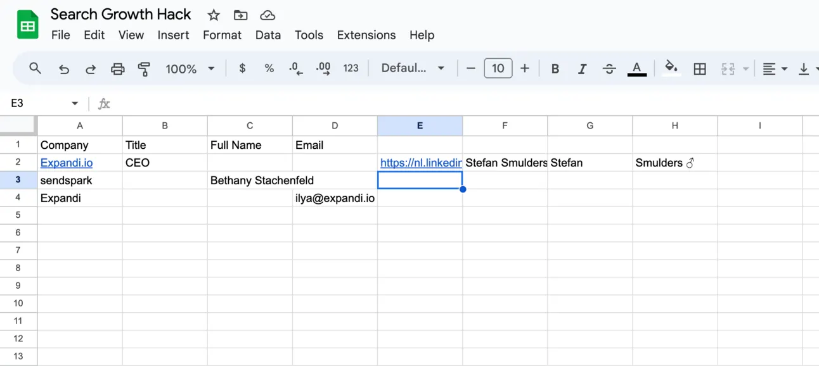Open the borders tool

click(x=700, y=69)
